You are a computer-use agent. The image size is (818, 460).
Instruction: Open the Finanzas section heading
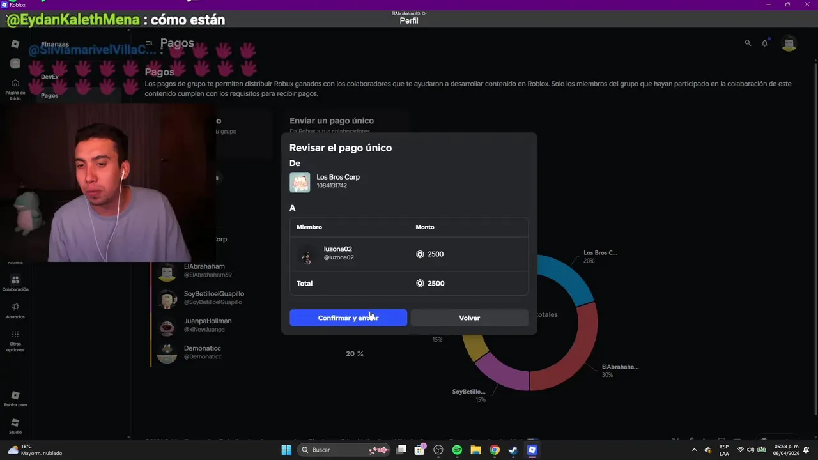pyautogui.click(x=55, y=44)
